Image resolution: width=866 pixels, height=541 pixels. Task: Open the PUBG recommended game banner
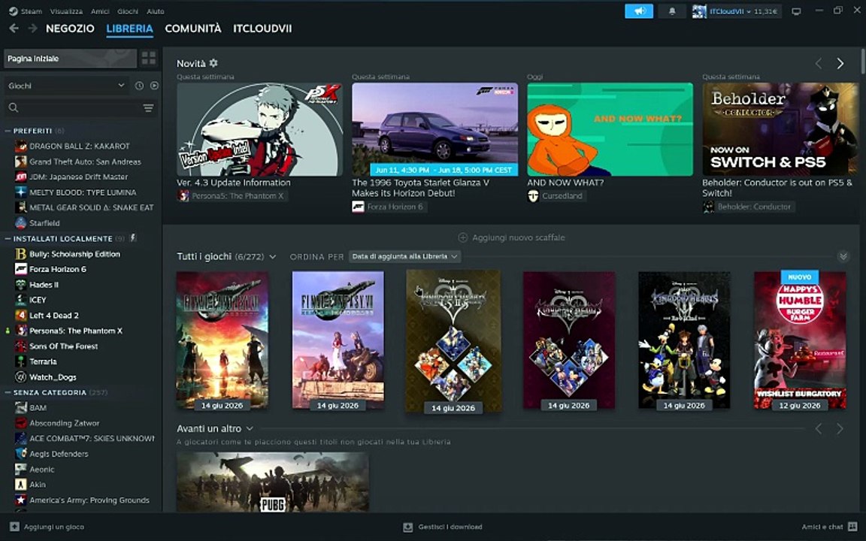272,482
